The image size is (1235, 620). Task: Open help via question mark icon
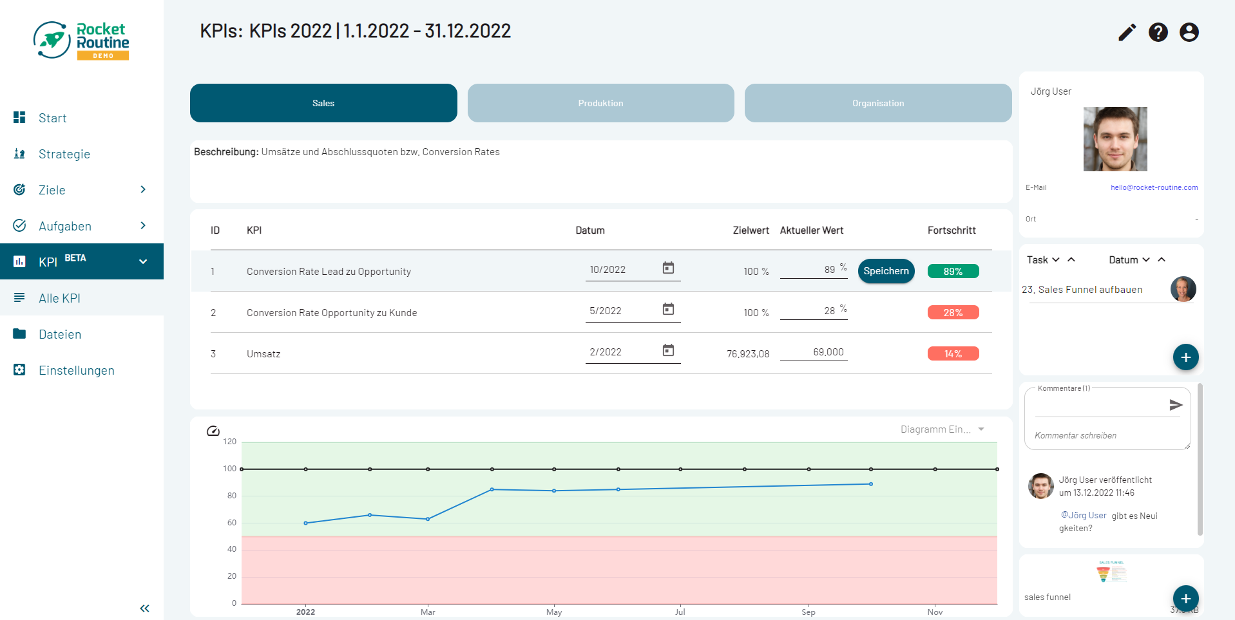(1158, 32)
